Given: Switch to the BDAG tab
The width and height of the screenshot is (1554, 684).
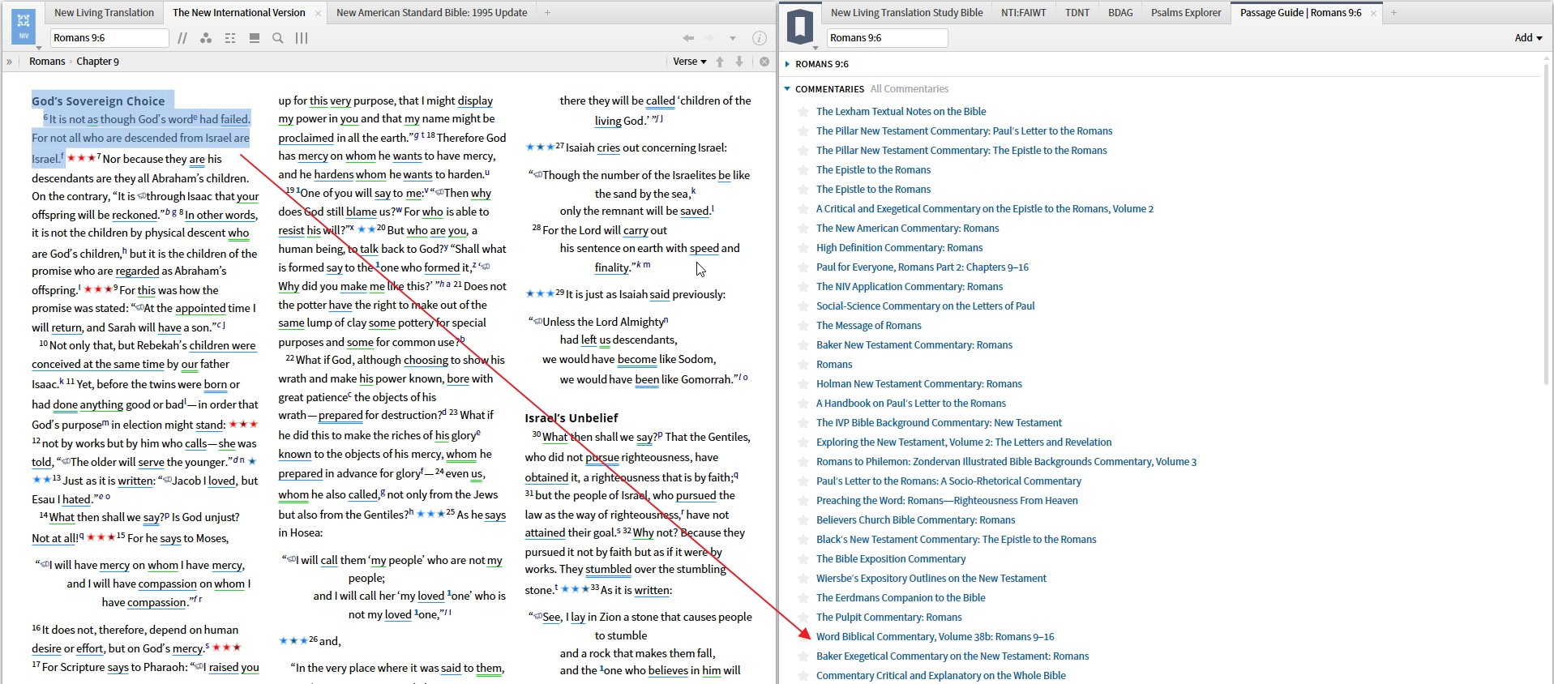Looking at the screenshot, I should coord(1120,13).
